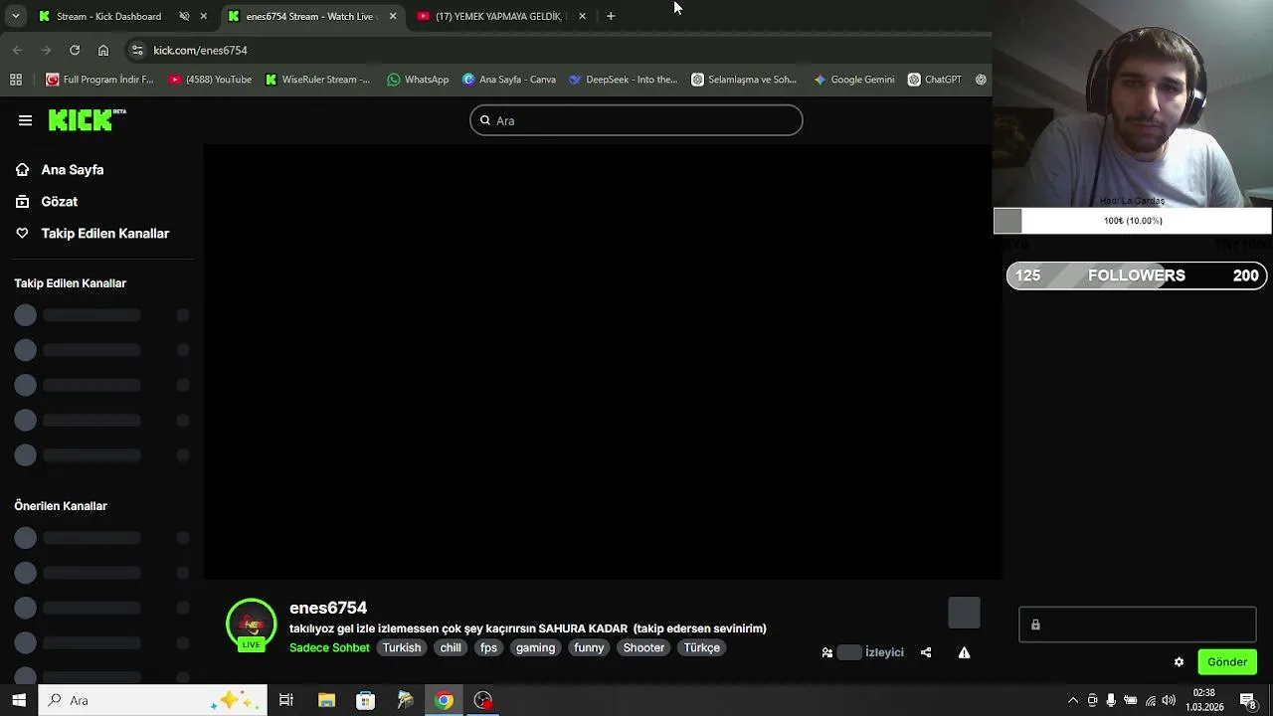
Task: Click the search magnifier icon in Kick
Action: click(x=485, y=120)
